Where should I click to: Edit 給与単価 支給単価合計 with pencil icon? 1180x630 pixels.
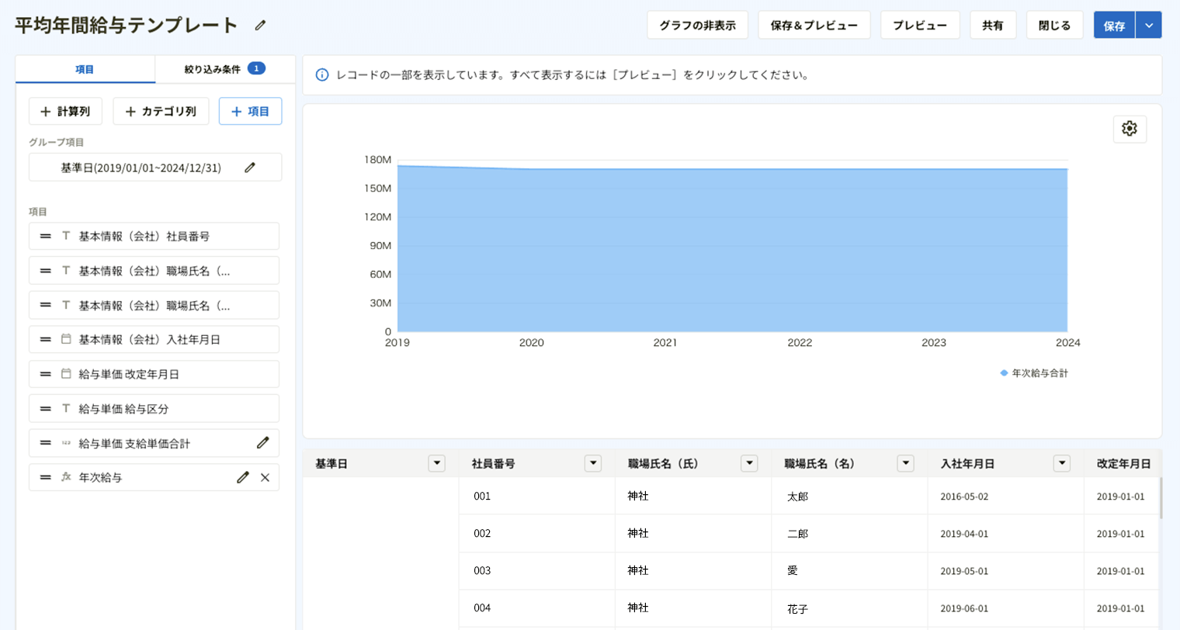263,443
